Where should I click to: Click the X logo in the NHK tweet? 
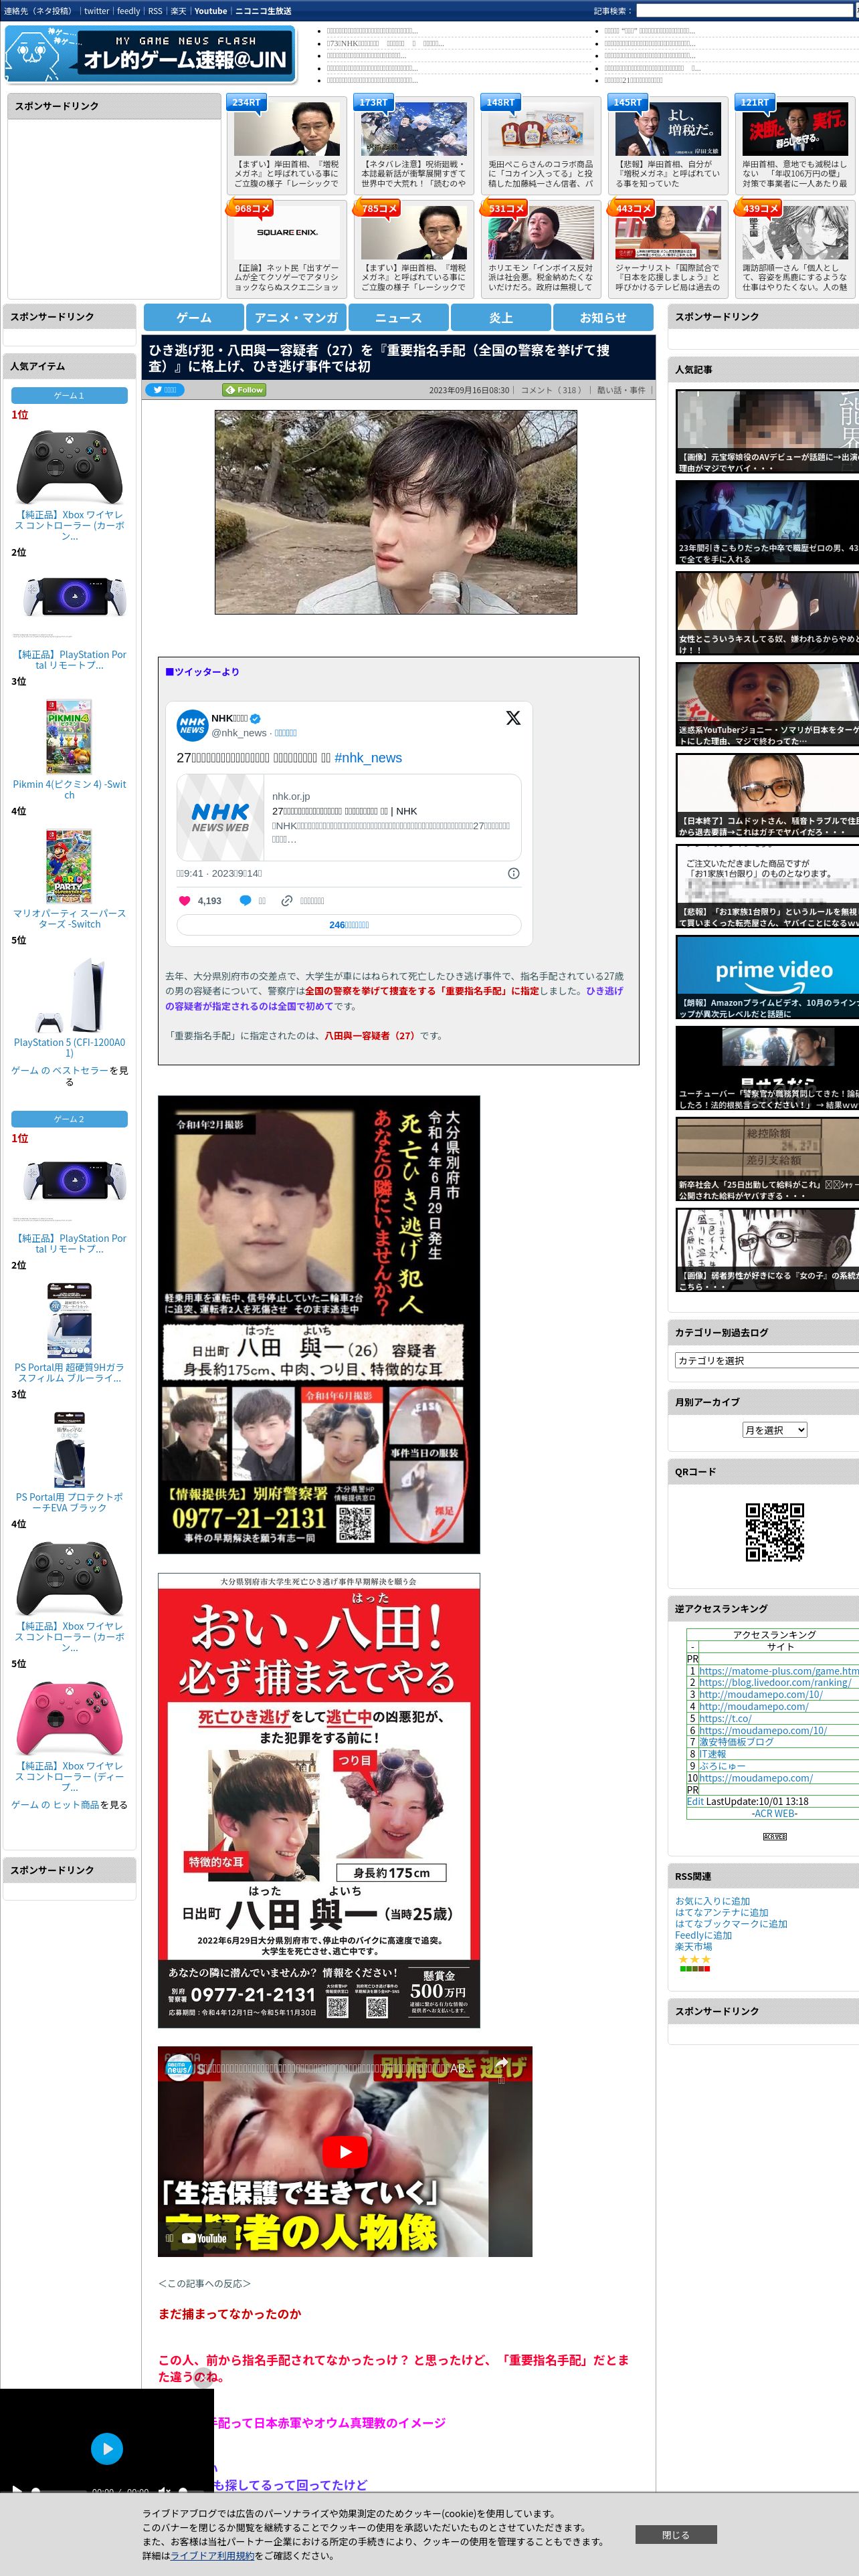tap(513, 718)
